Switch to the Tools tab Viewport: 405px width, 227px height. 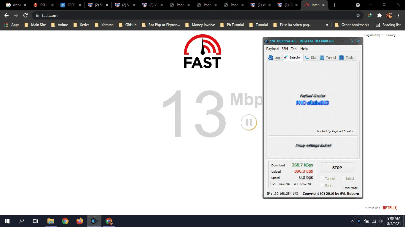pos(346,58)
